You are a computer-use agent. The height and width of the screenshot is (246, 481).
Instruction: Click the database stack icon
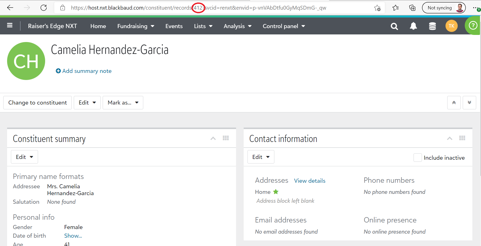click(x=432, y=26)
